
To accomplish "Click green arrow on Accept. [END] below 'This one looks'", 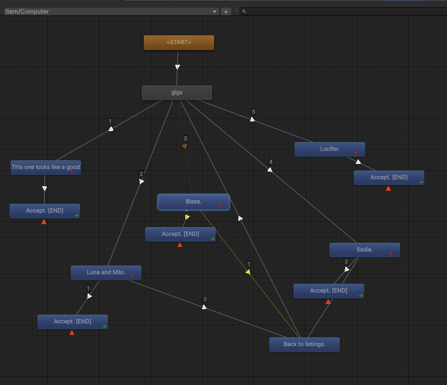I will [x=76, y=216].
